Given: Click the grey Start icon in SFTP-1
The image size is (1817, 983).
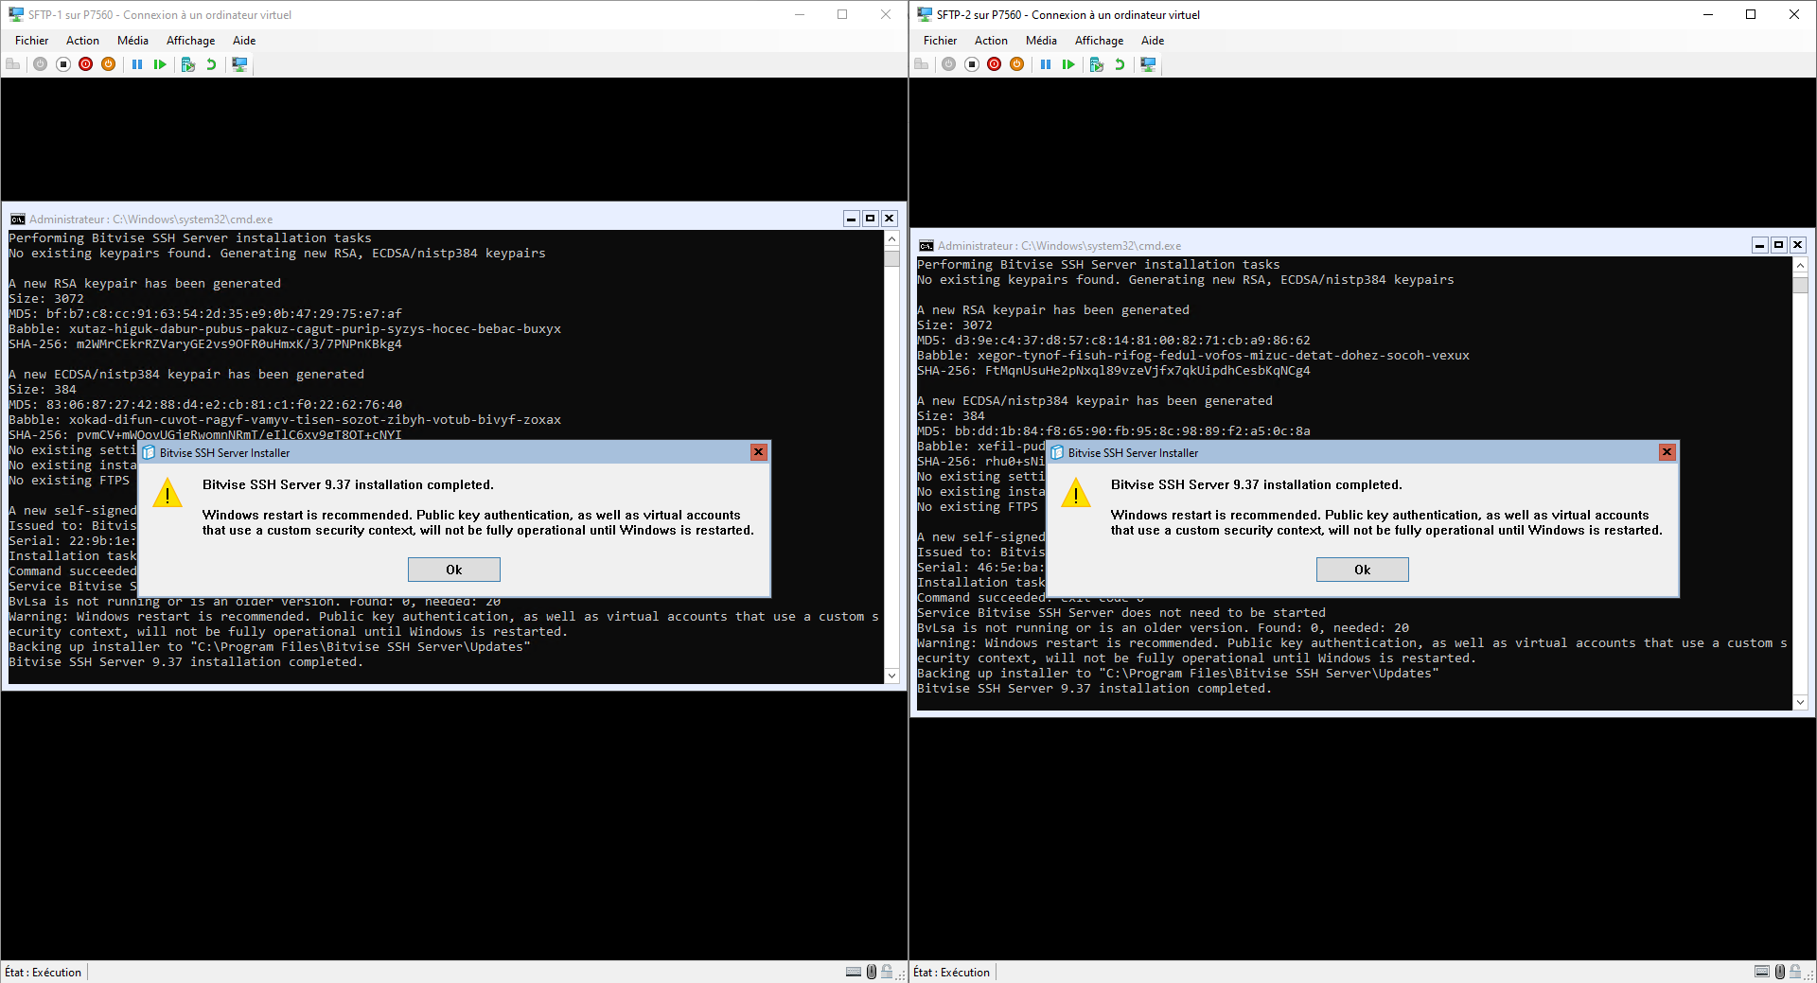Looking at the screenshot, I should click(40, 64).
